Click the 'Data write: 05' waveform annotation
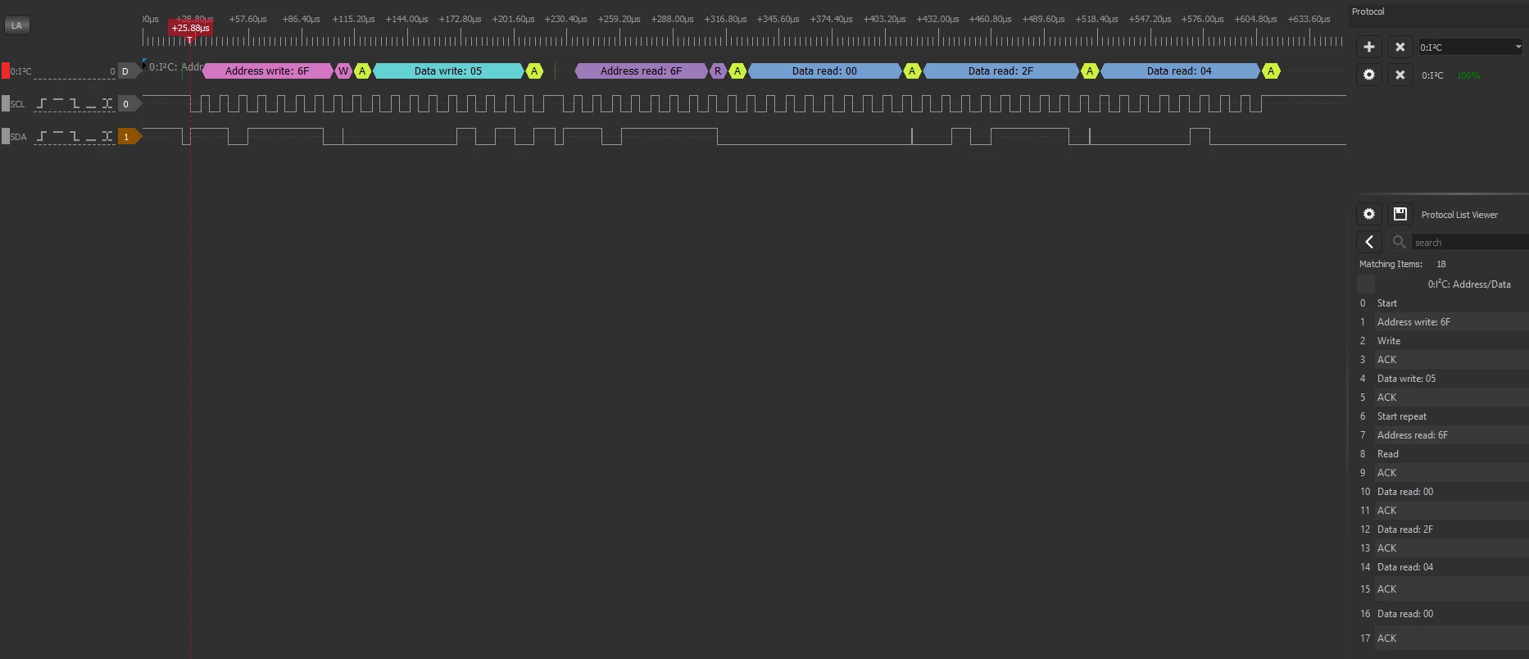The width and height of the screenshot is (1529, 659). (x=448, y=71)
